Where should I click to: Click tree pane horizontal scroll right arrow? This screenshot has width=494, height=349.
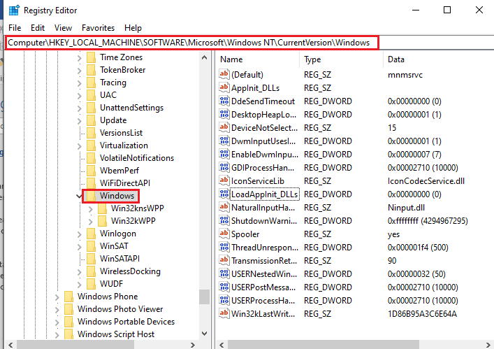point(193,345)
